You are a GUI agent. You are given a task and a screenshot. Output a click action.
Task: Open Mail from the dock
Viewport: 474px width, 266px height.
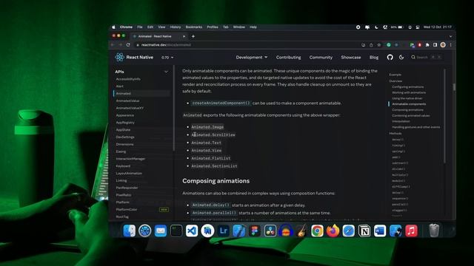pos(161,231)
